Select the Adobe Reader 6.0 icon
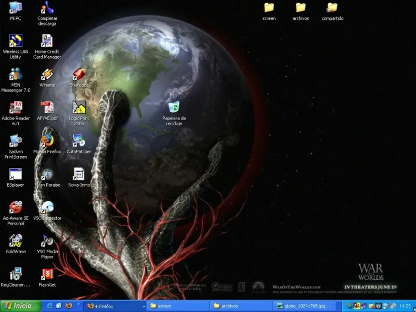416x312 pixels. pyautogui.click(x=16, y=113)
